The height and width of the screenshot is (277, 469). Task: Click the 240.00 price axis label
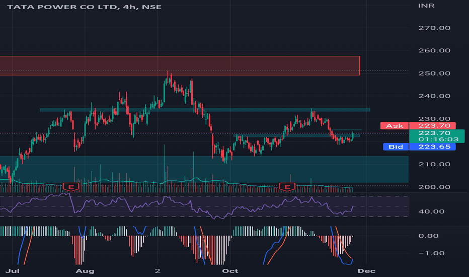pyautogui.click(x=434, y=96)
